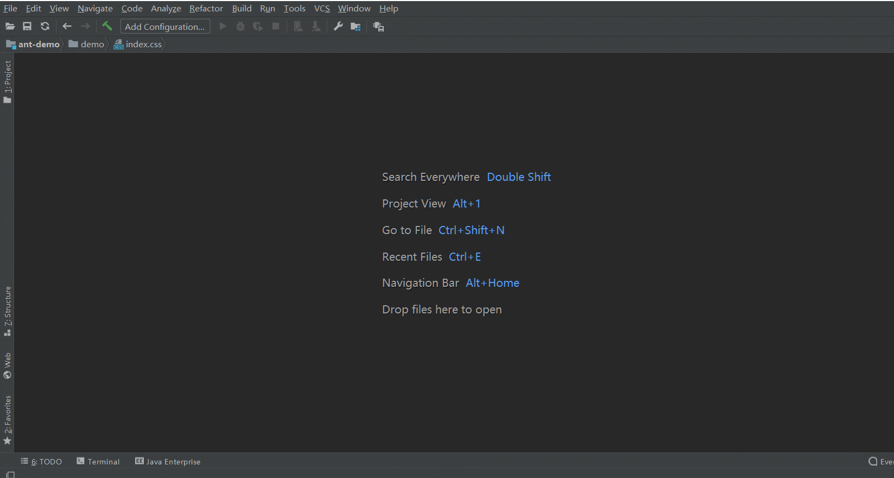
Task: Click the Save All disk icon
Action: coord(27,26)
